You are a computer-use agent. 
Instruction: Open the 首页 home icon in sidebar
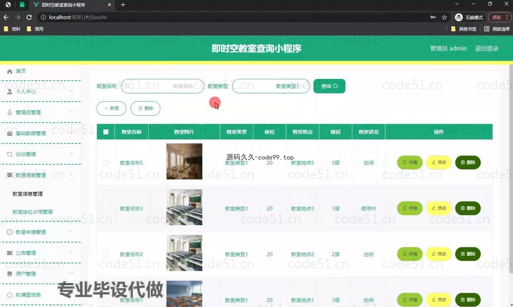pyautogui.click(x=10, y=71)
